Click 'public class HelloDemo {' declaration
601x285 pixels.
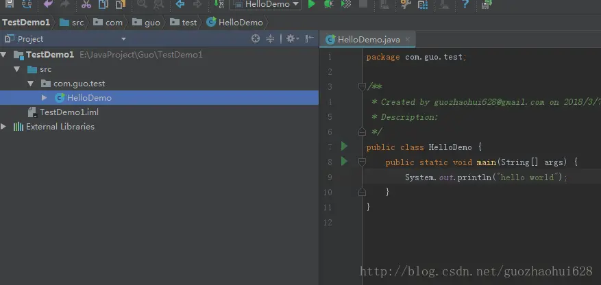(424, 147)
